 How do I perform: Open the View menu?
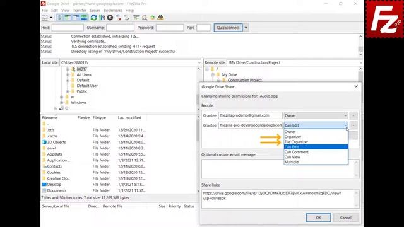click(x=66, y=11)
